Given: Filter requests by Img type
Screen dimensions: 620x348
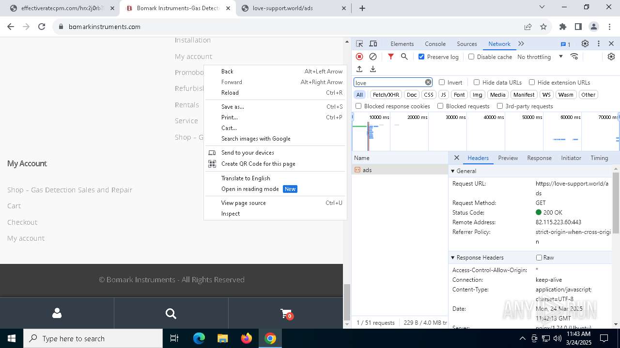Looking at the screenshot, I should [478, 95].
